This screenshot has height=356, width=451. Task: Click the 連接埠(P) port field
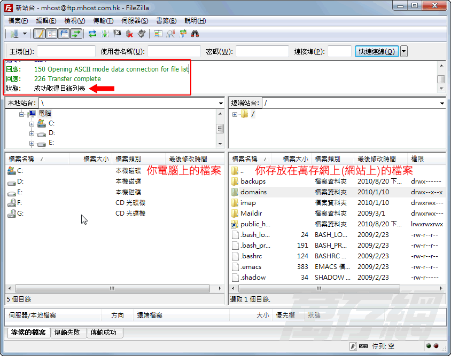pyautogui.click(x=339, y=51)
